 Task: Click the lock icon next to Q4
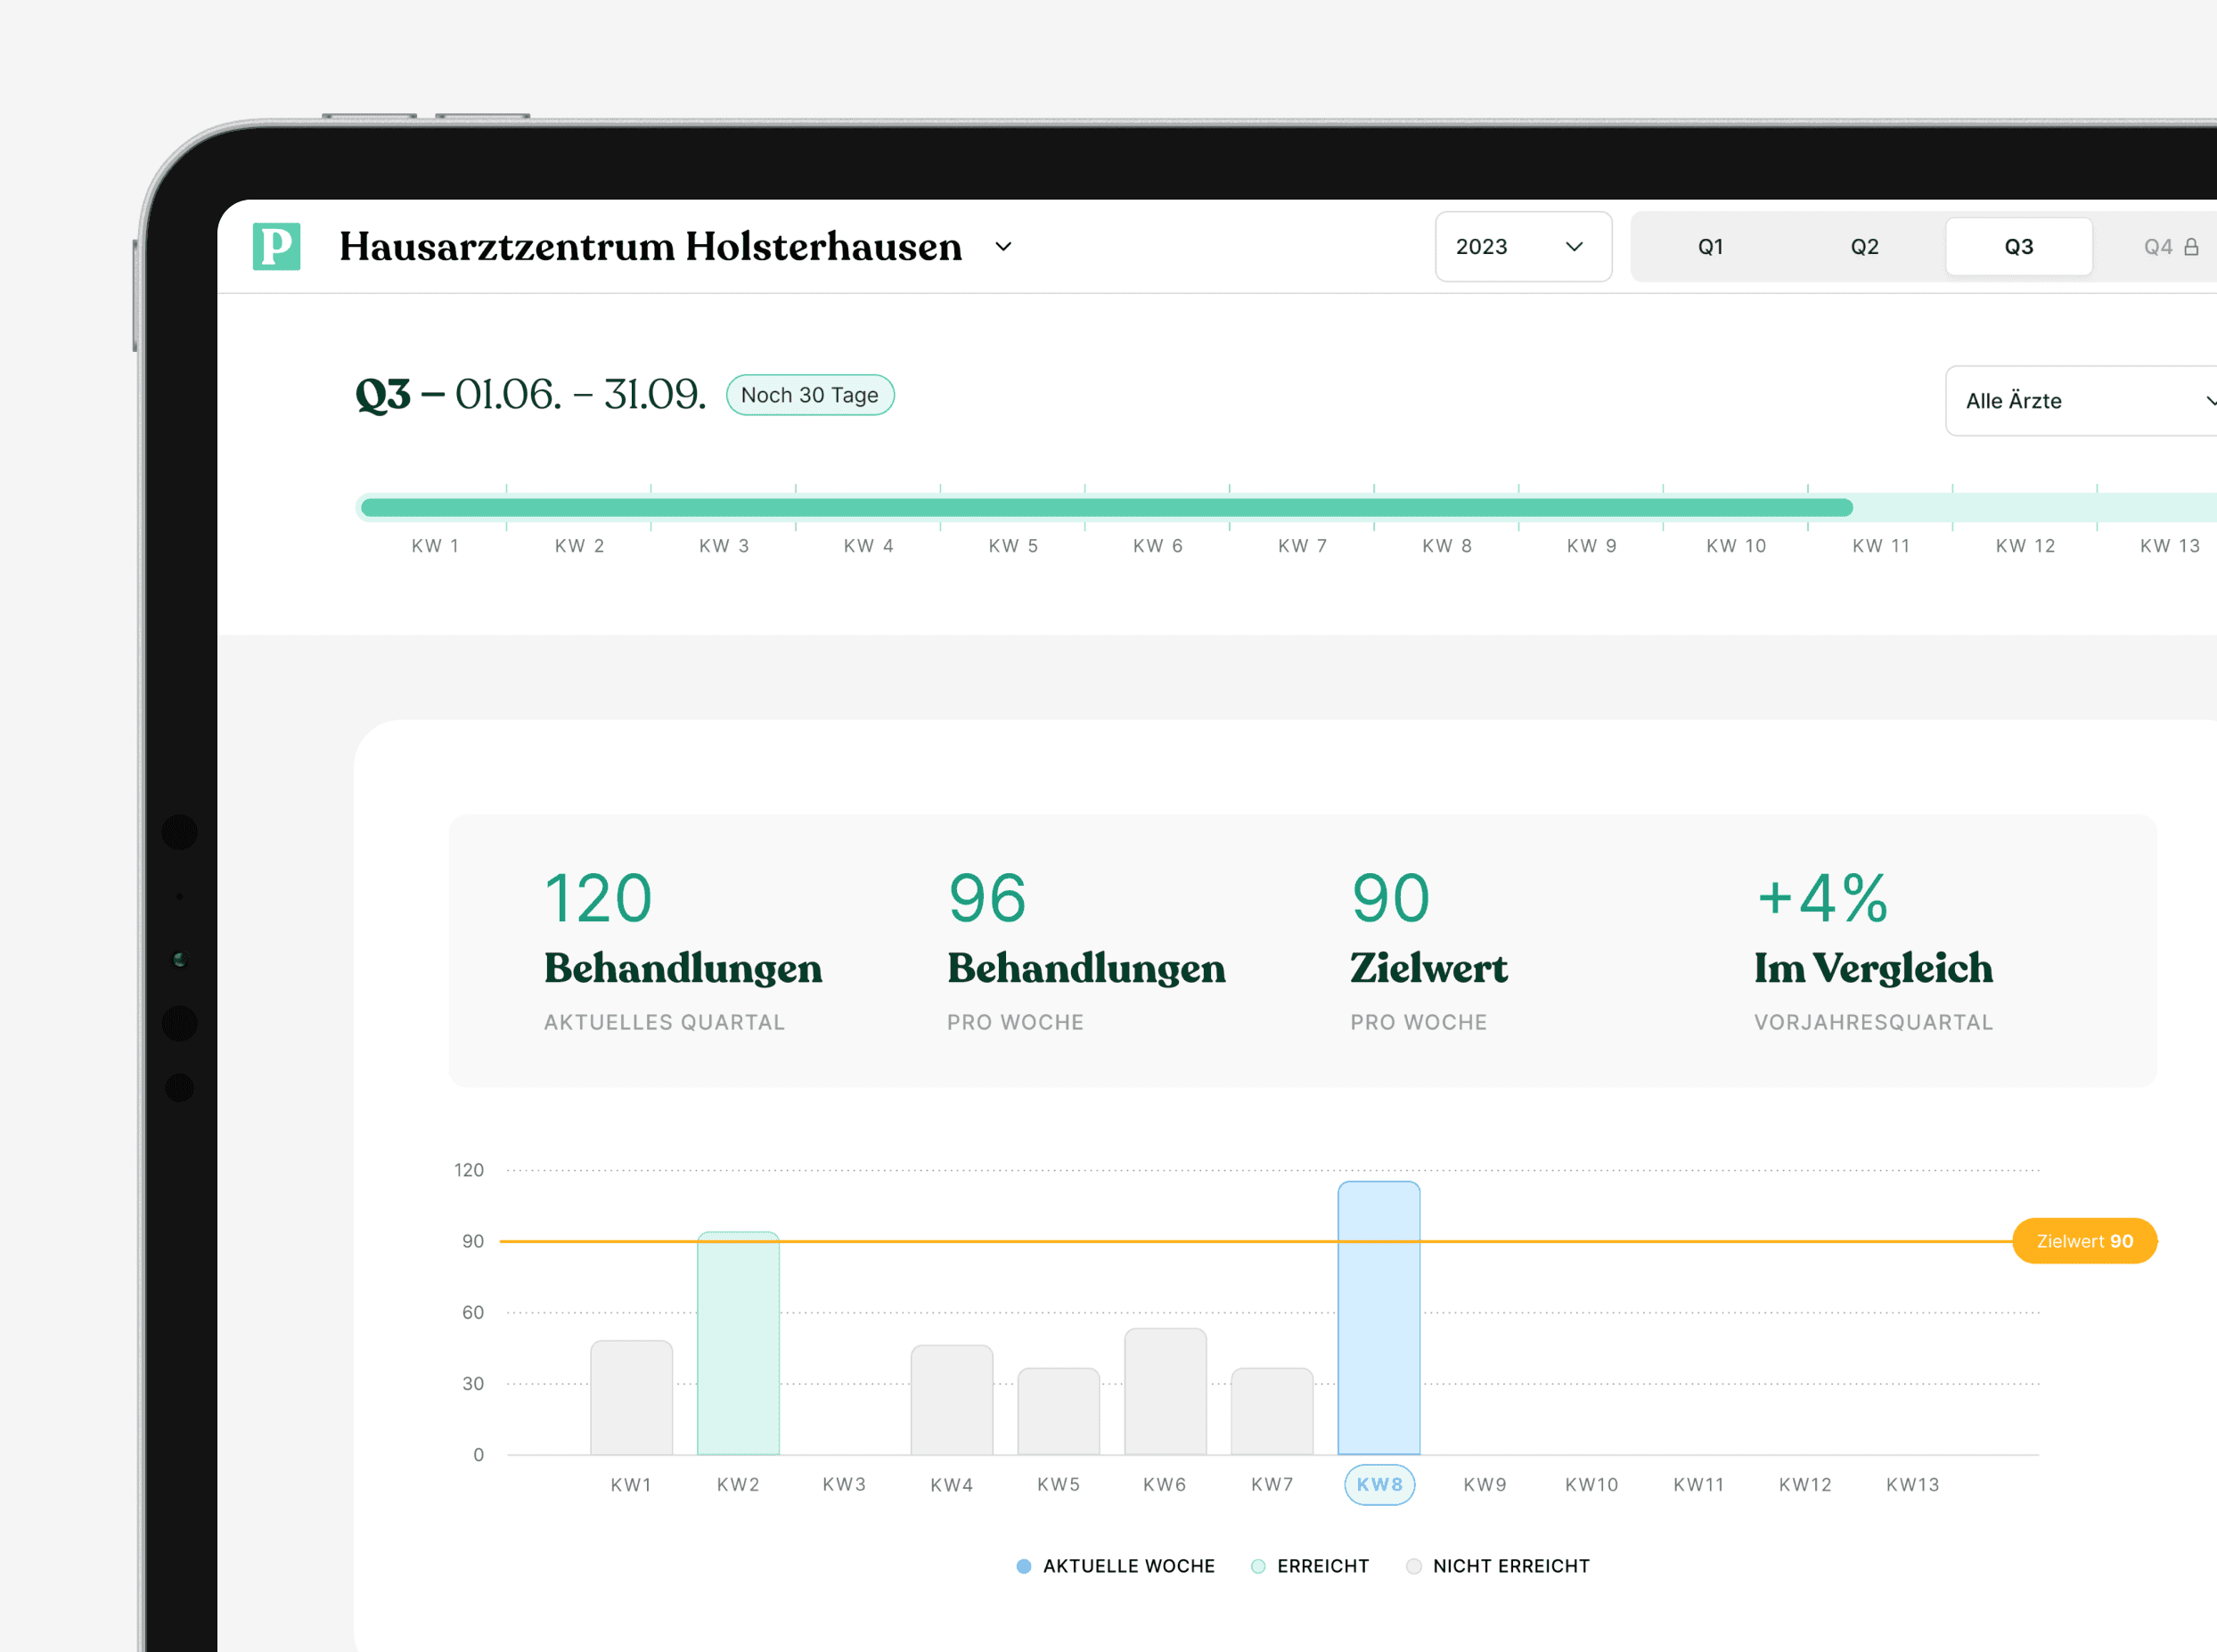[2190, 247]
